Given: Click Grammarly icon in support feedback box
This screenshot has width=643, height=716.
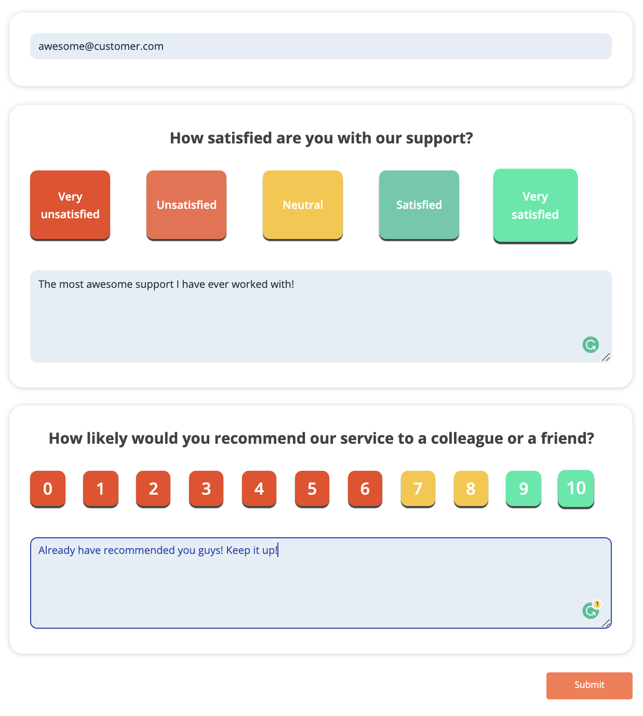Looking at the screenshot, I should (x=591, y=344).
